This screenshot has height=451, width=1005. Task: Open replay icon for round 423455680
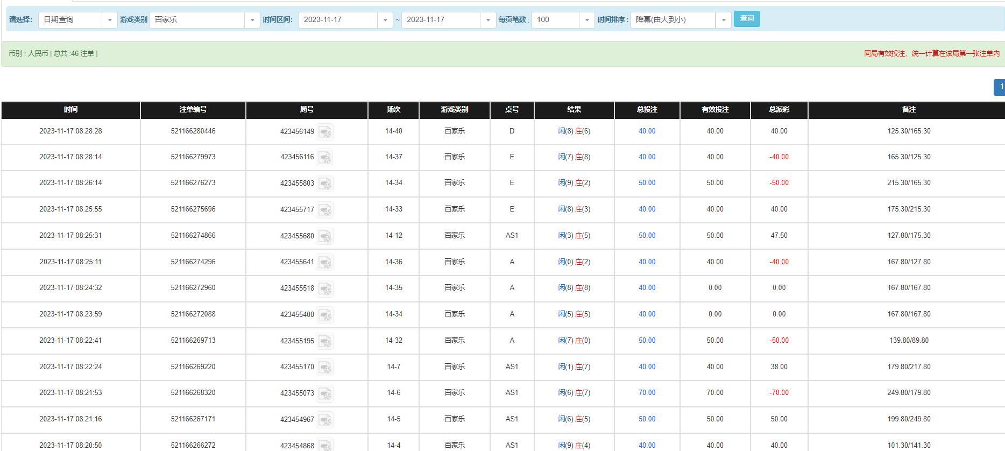click(325, 236)
